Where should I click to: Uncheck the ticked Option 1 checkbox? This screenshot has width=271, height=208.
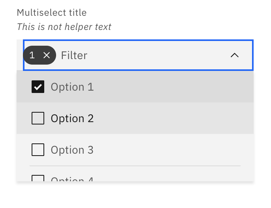coord(38,87)
